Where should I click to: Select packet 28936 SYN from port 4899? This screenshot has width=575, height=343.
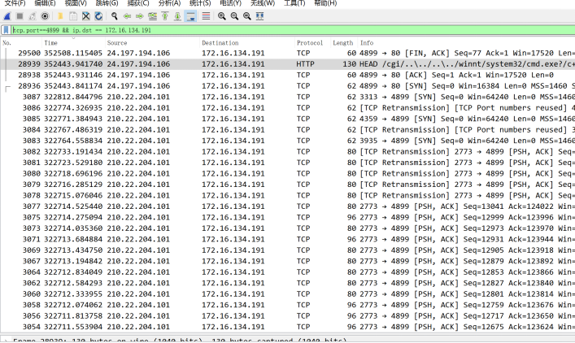(288, 86)
